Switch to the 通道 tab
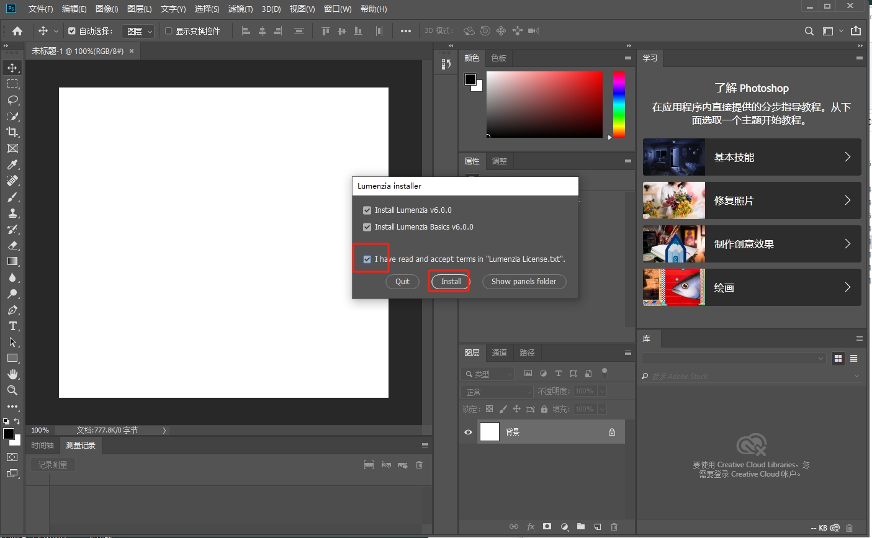 tap(500, 352)
